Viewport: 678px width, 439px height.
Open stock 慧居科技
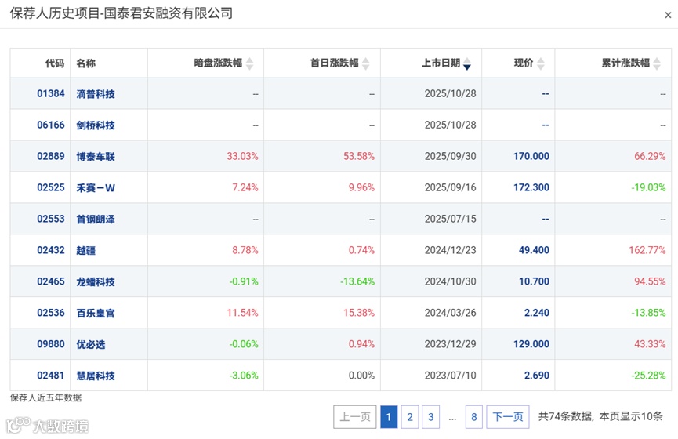point(96,376)
